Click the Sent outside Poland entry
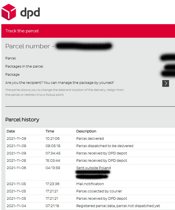 pyautogui.click(x=93, y=168)
